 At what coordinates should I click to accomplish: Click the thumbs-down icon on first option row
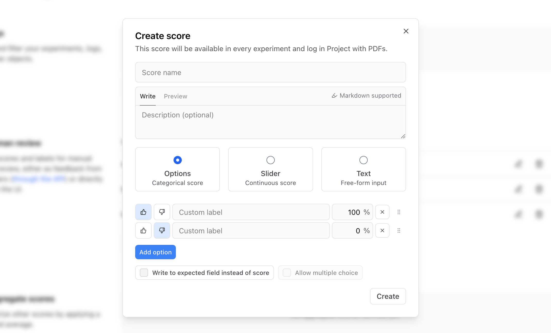pos(162,212)
